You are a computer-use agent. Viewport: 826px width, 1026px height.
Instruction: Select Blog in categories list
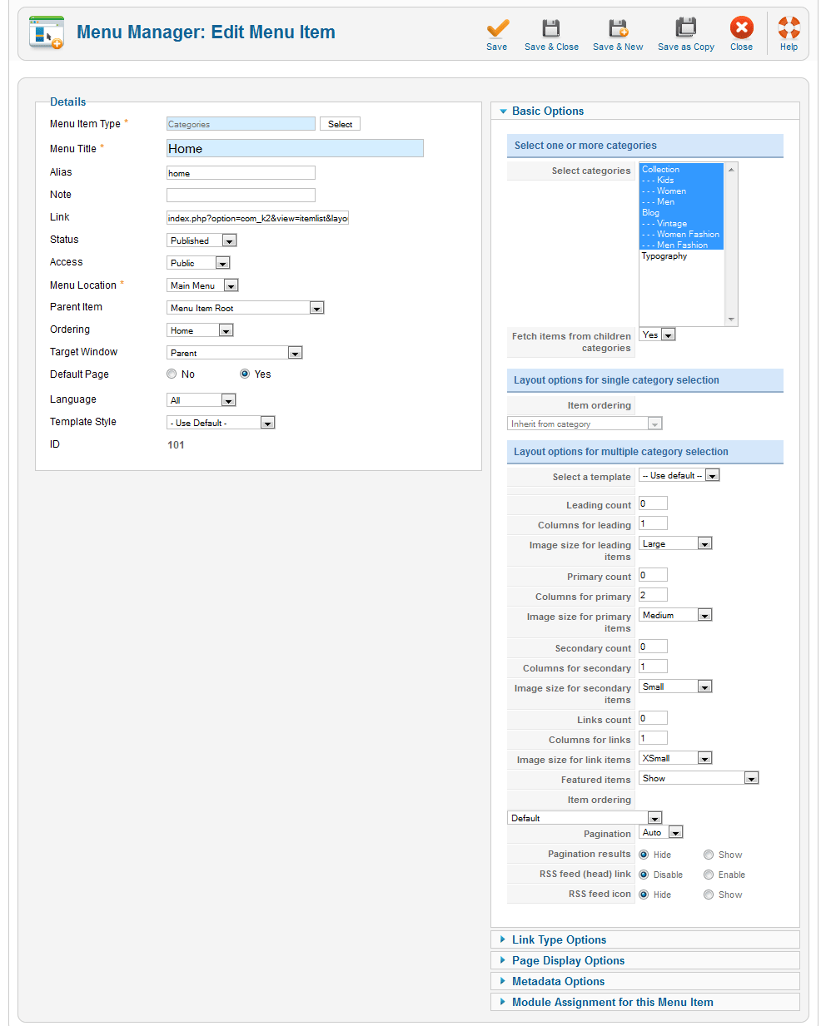pyautogui.click(x=682, y=213)
